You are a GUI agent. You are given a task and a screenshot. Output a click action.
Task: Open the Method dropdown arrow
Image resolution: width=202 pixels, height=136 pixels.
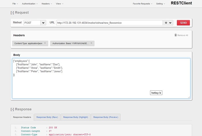click(x=43, y=23)
